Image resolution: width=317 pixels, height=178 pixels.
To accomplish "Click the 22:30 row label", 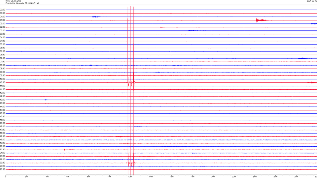I will (x=3, y=163).
